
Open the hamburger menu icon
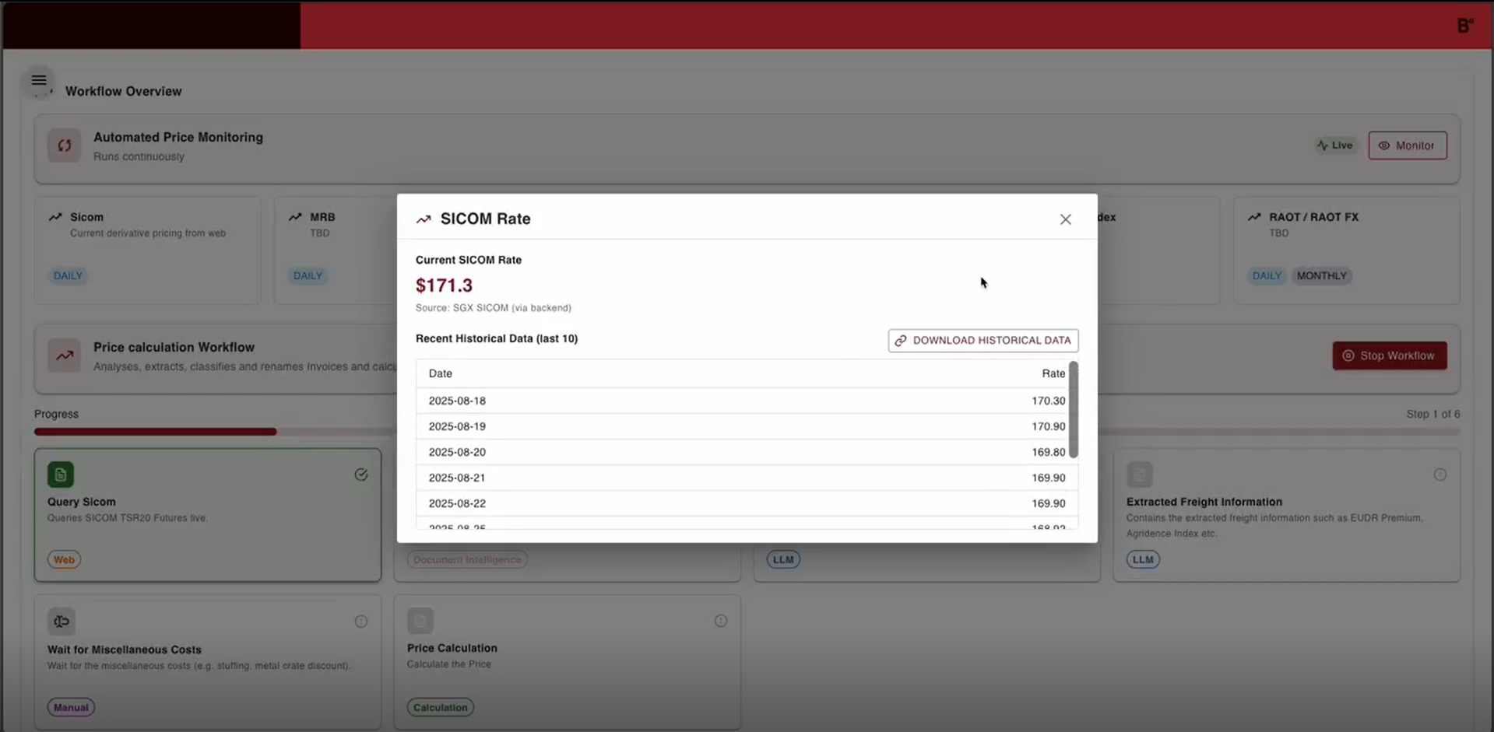click(x=39, y=81)
